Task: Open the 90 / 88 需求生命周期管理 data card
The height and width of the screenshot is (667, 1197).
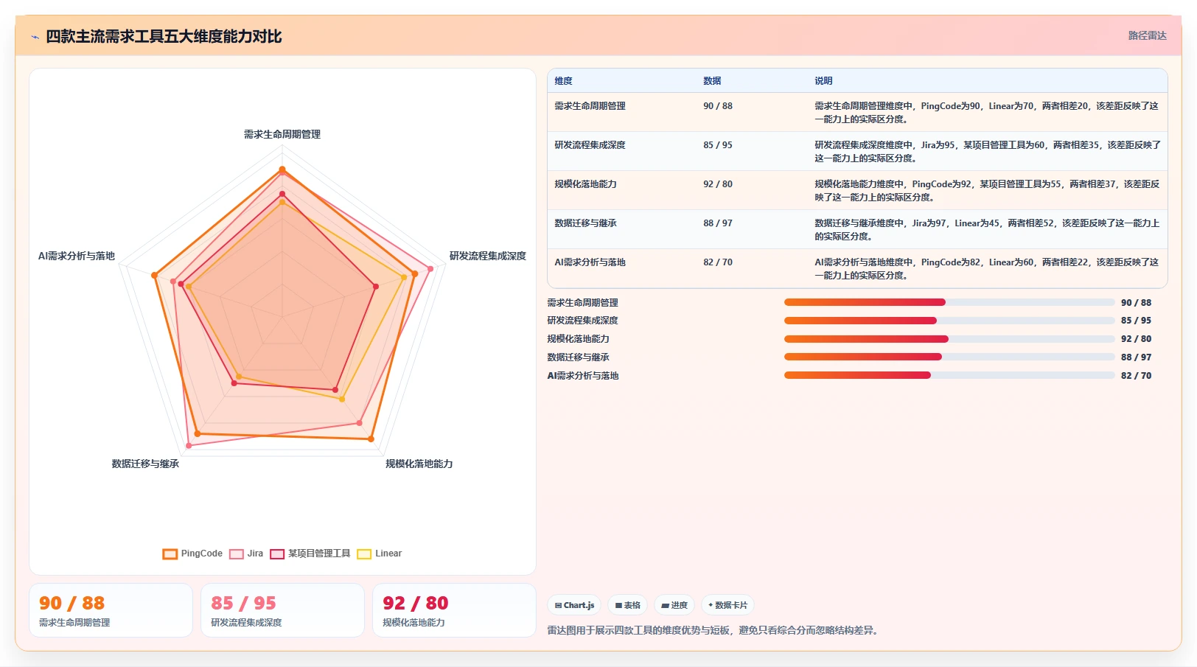Action: [x=111, y=610]
